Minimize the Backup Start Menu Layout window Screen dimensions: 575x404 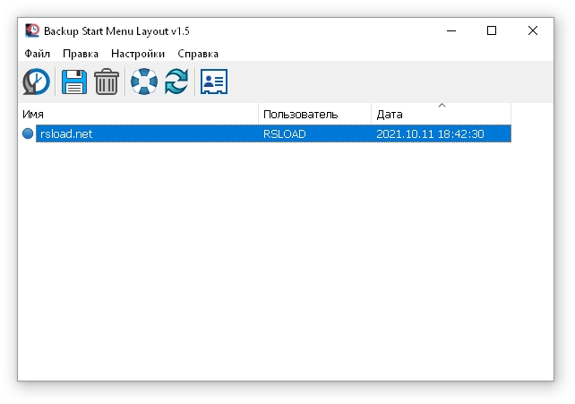tap(450, 30)
